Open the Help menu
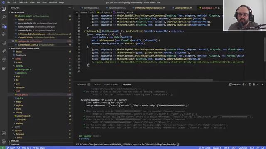 pyautogui.click(x=62, y=2)
